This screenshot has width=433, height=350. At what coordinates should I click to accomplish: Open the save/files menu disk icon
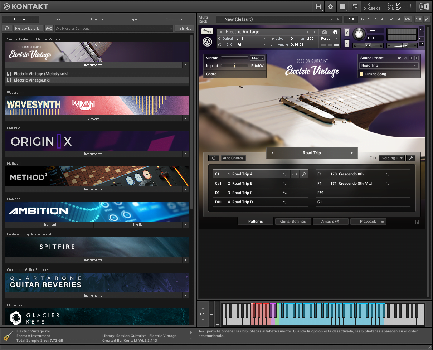(318, 6)
